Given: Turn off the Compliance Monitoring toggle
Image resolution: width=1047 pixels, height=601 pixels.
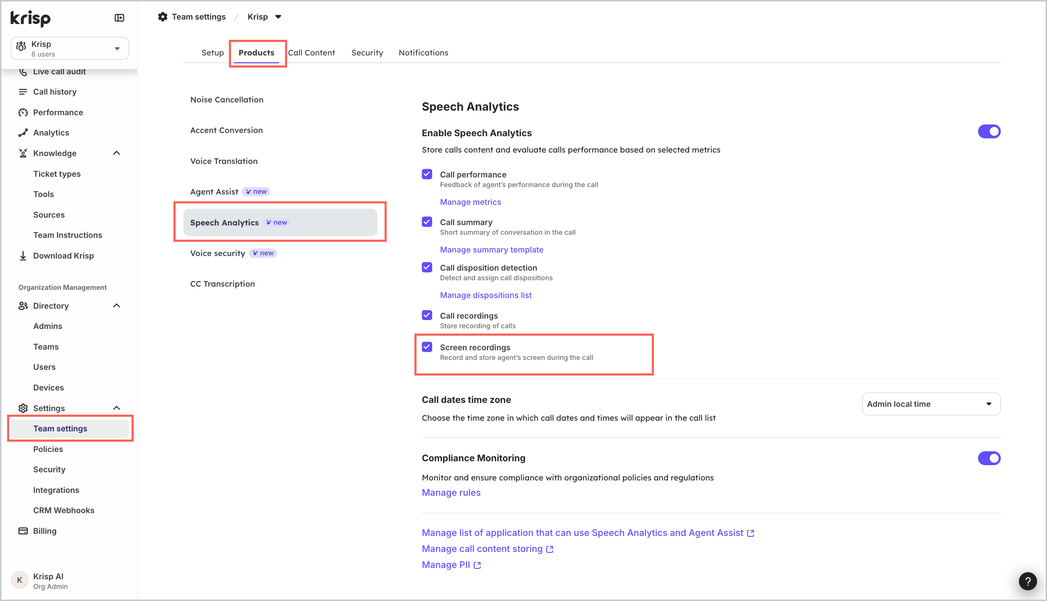Looking at the screenshot, I should pyautogui.click(x=989, y=458).
